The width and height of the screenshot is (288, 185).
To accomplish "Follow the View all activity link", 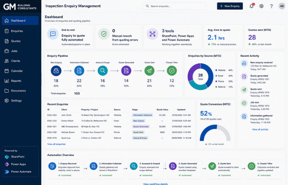I will click(260, 129).
